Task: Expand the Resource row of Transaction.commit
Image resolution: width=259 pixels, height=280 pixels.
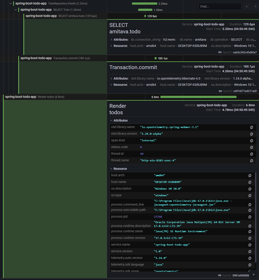Action: [112, 85]
